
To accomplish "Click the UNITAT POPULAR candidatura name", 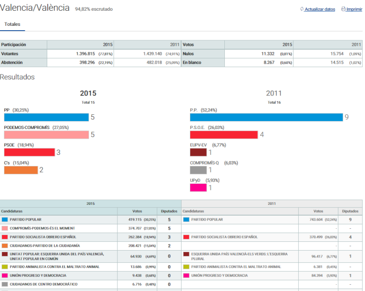I will coord(57,256).
